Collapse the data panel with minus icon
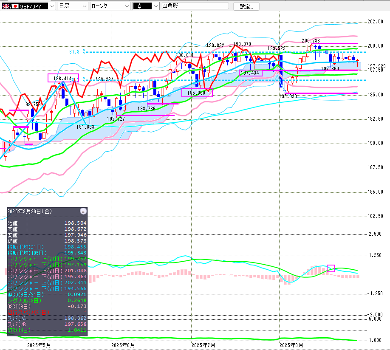Viewport: 390px width, 350px height. point(83,212)
